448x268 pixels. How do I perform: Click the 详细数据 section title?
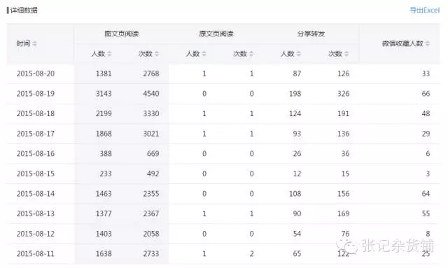click(23, 10)
